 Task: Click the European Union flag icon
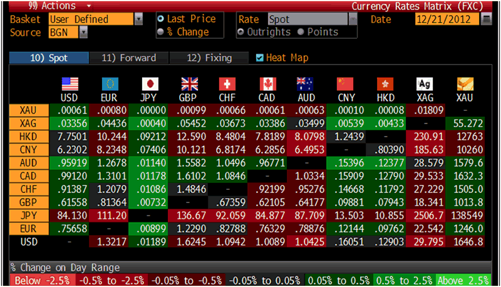click(110, 84)
